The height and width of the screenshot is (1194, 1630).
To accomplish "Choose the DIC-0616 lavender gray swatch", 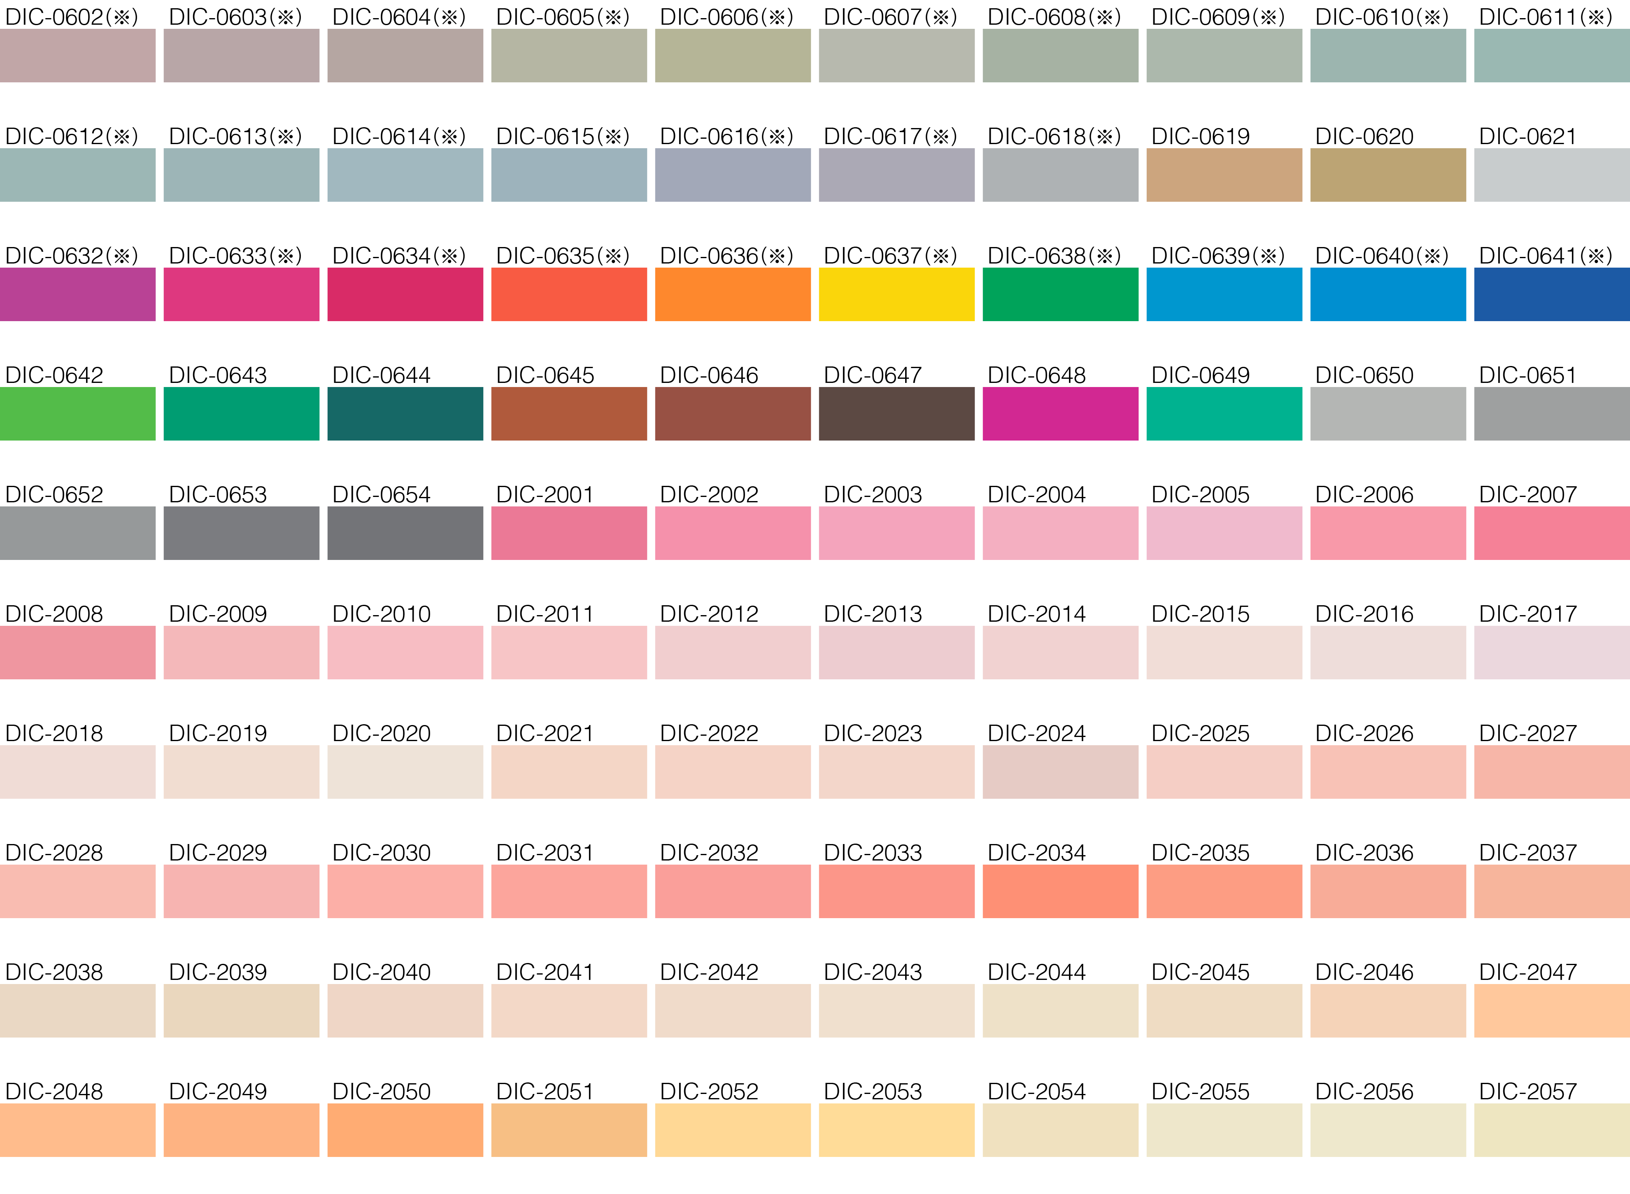I will pos(733,175).
